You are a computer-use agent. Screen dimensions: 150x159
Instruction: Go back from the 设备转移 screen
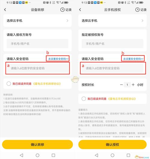[x=5, y=10]
